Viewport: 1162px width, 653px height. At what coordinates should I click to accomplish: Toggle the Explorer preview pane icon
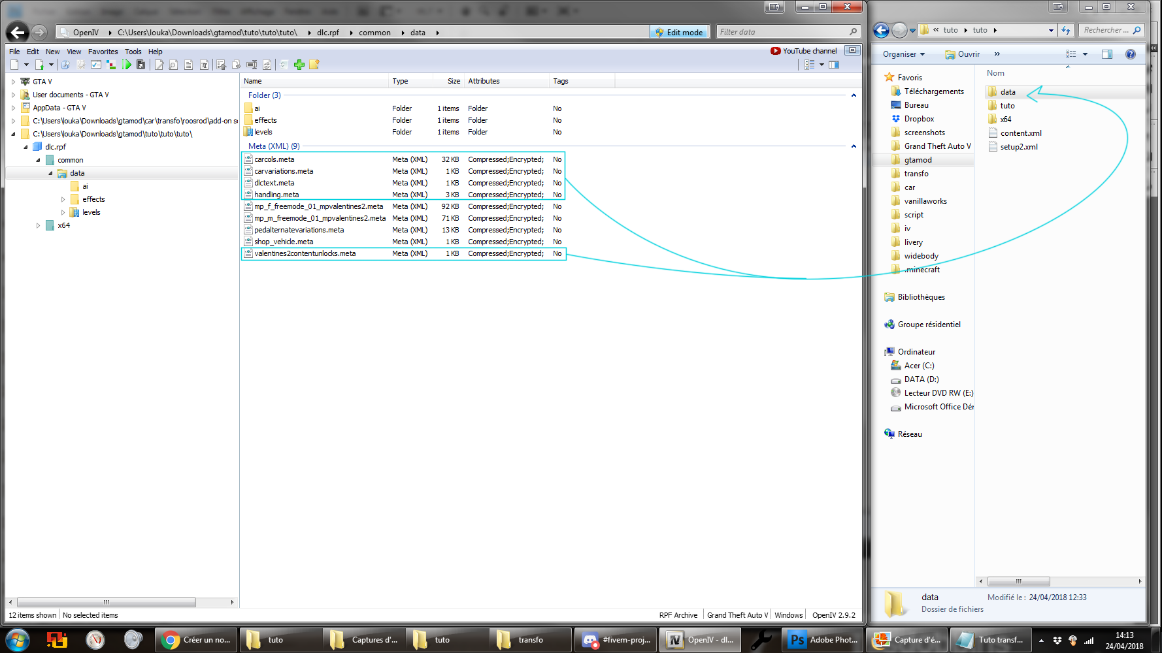tap(1106, 54)
